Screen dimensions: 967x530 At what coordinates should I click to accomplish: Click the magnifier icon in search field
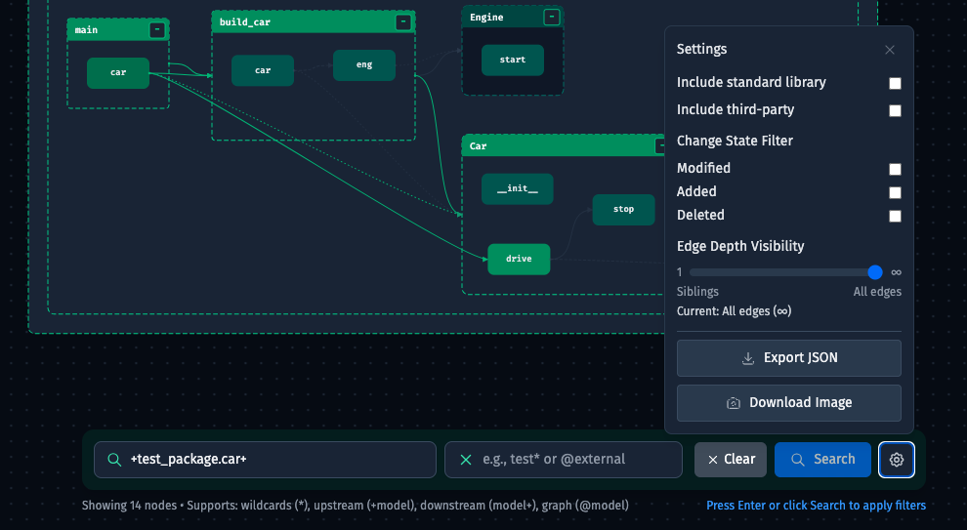pos(114,460)
